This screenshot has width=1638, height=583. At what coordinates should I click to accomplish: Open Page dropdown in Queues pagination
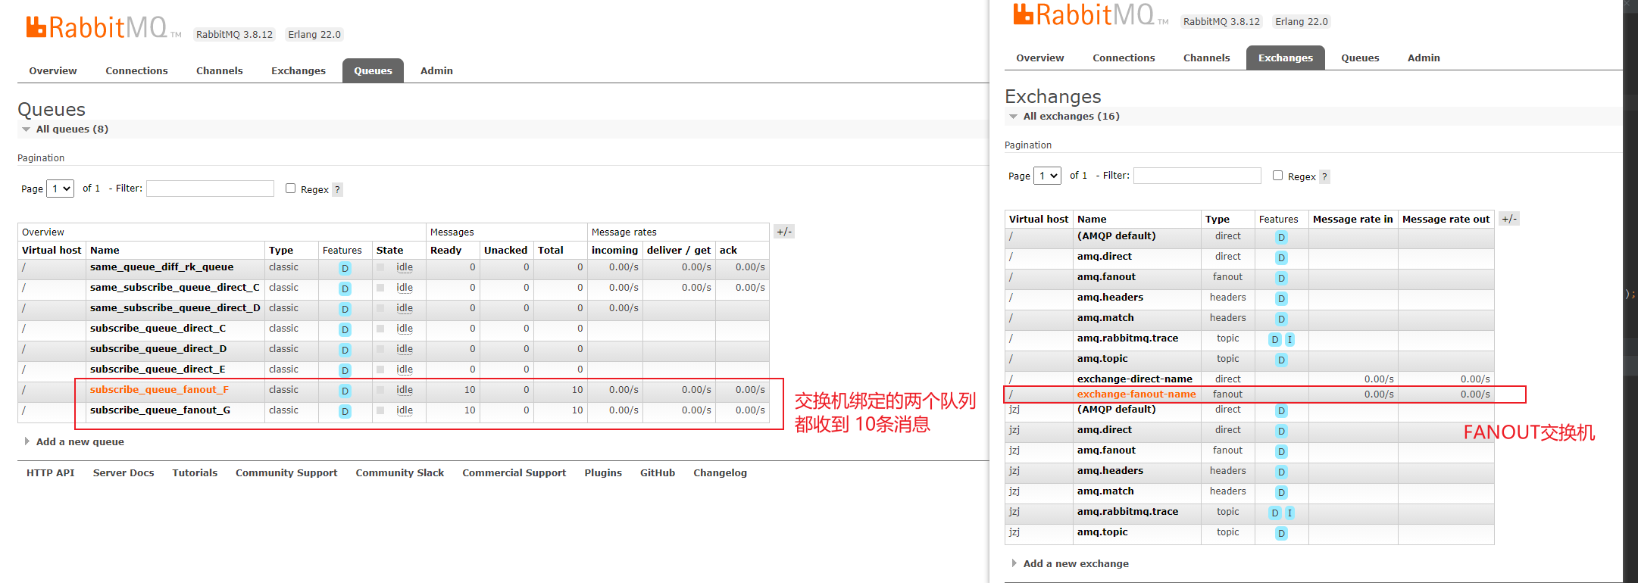[61, 189]
